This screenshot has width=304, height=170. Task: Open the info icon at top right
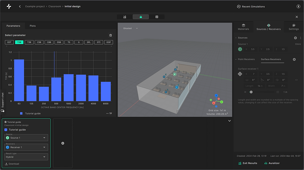(x=298, y=7)
